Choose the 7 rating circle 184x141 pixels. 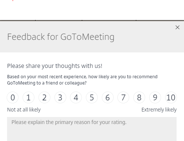pyautogui.click(x=123, y=97)
